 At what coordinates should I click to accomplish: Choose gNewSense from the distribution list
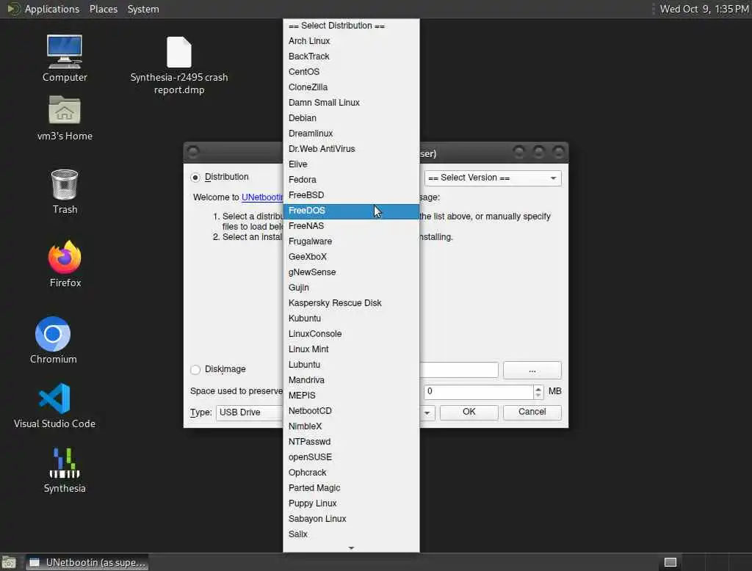tap(351, 272)
